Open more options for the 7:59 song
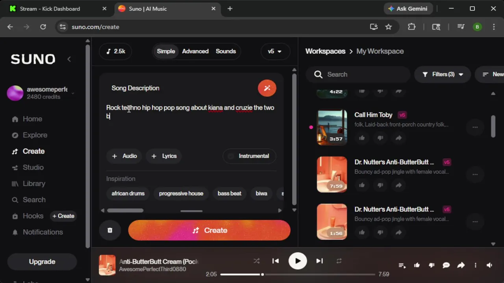Image resolution: width=504 pixels, height=283 pixels. [x=475, y=175]
